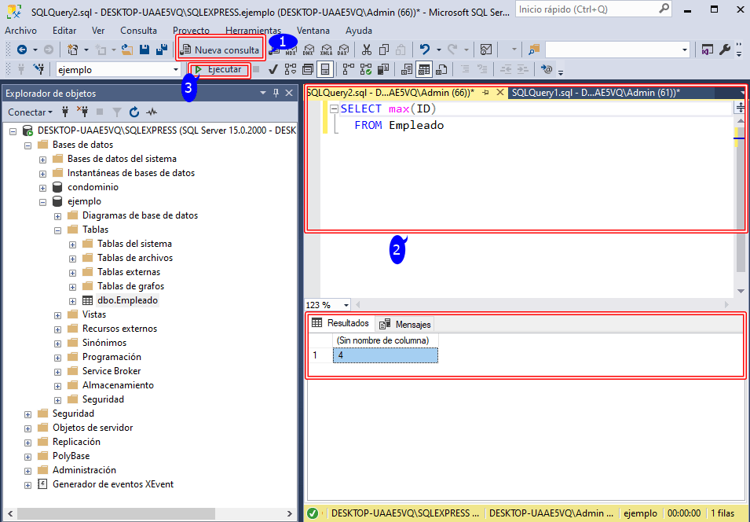This screenshot has width=750, height=522.
Task: Select the max ID result cell
Action: pyautogui.click(x=385, y=355)
